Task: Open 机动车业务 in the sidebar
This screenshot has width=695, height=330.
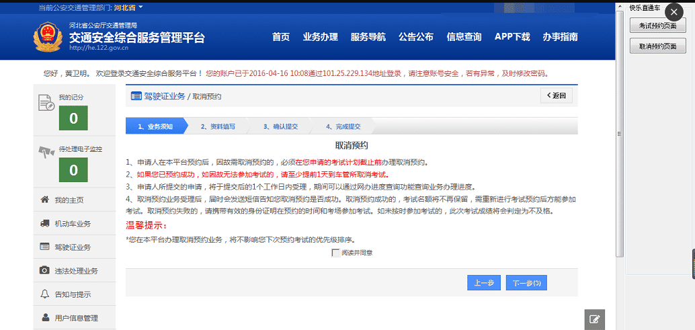Action: tap(72, 224)
